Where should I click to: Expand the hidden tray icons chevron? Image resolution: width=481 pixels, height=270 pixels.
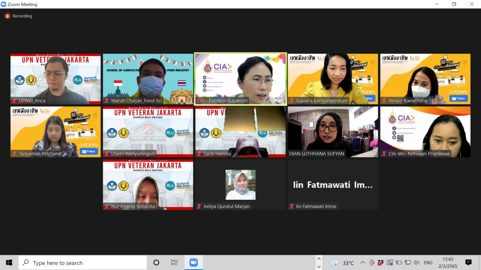click(x=363, y=262)
